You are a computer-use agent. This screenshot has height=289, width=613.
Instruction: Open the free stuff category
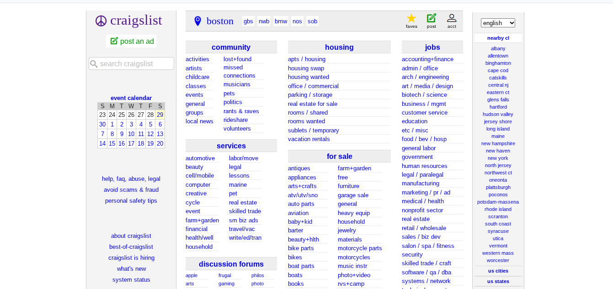(343, 177)
